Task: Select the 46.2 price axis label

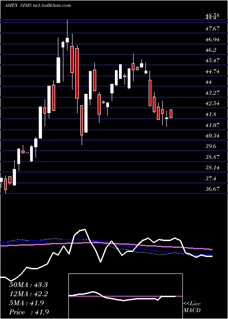Action: pyautogui.click(x=211, y=50)
